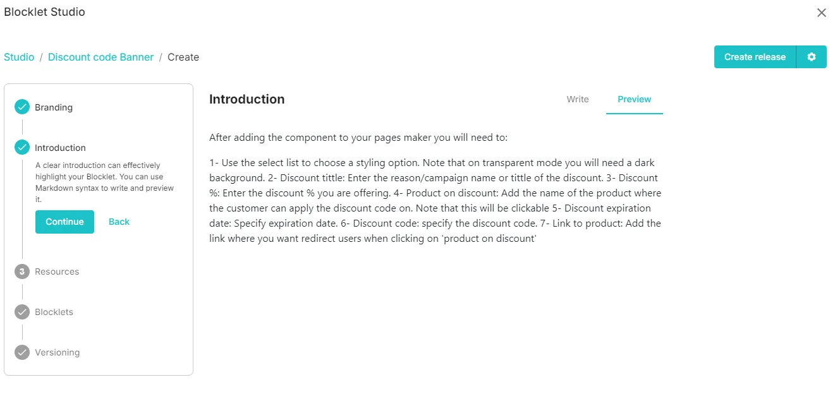Open the Blocklets step label
Viewport: 835px width, 394px height.
pyautogui.click(x=54, y=312)
